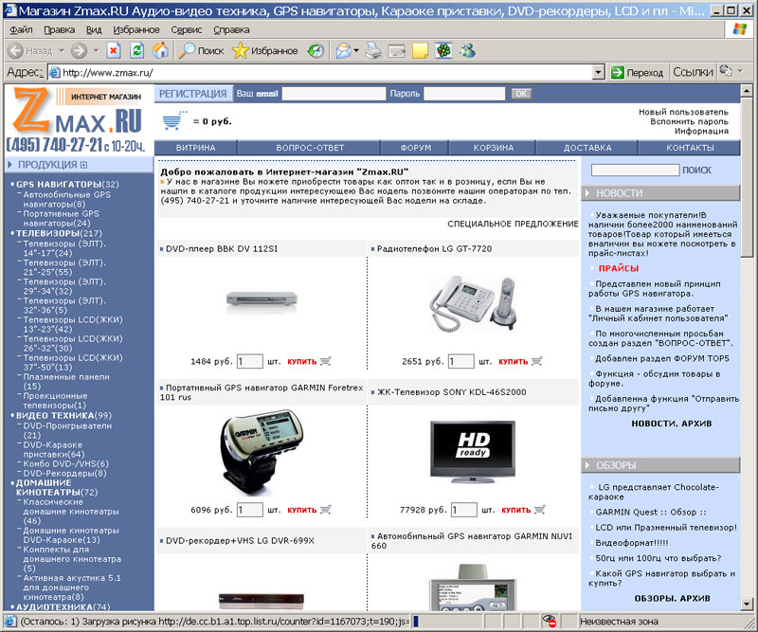Open the Избранное menu
Image resolution: width=758 pixels, height=632 pixels.
pos(136,30)
